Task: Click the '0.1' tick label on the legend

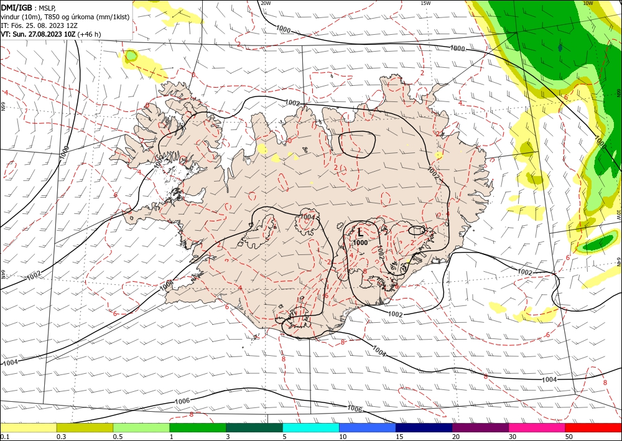Action: 5,437
